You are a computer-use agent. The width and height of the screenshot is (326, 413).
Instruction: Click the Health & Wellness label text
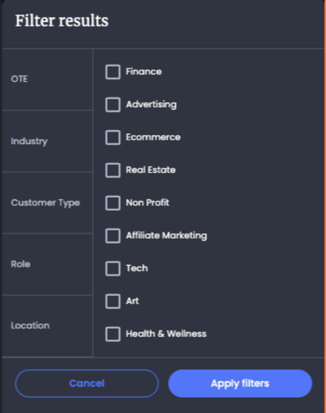click(x=166, y=334)
